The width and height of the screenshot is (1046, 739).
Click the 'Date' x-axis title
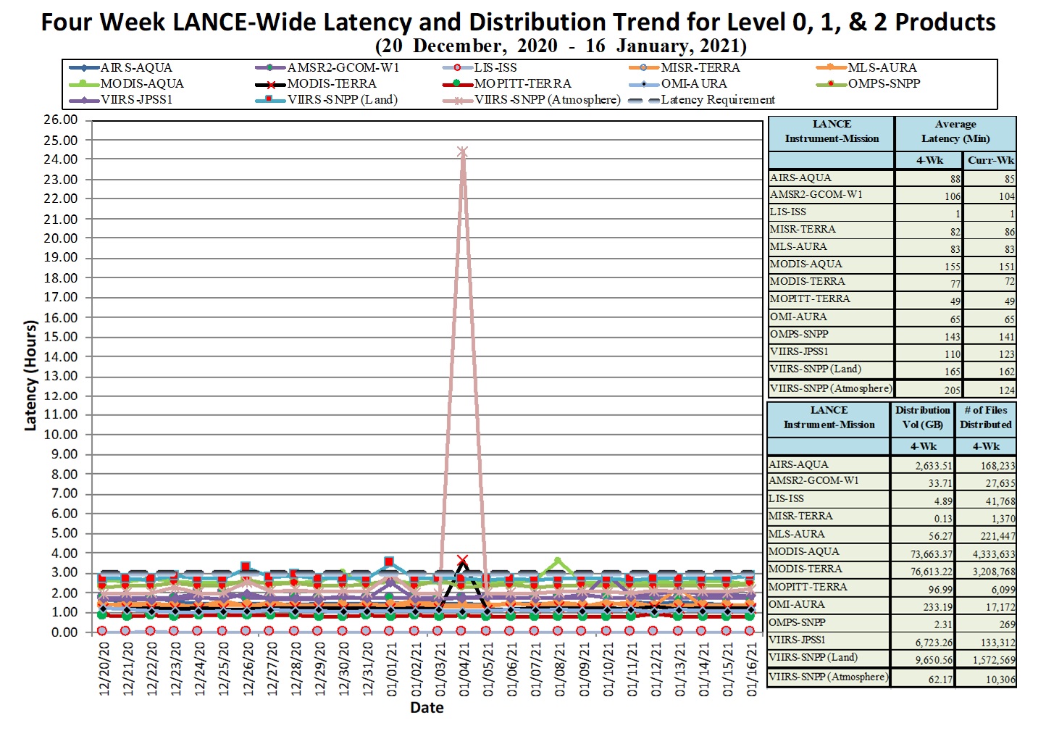click(427, 708)
